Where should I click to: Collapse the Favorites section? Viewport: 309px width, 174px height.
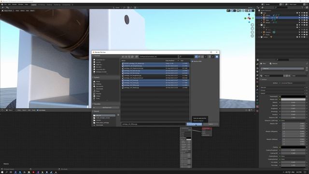[97, 104]
